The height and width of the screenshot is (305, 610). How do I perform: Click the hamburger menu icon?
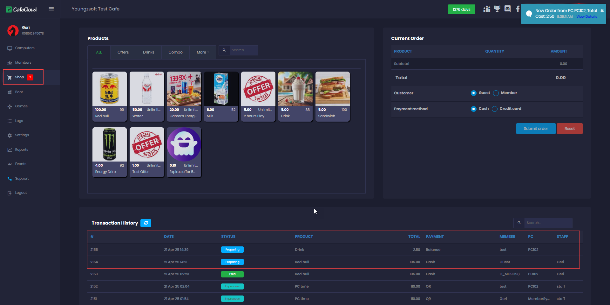coord(51,9)
